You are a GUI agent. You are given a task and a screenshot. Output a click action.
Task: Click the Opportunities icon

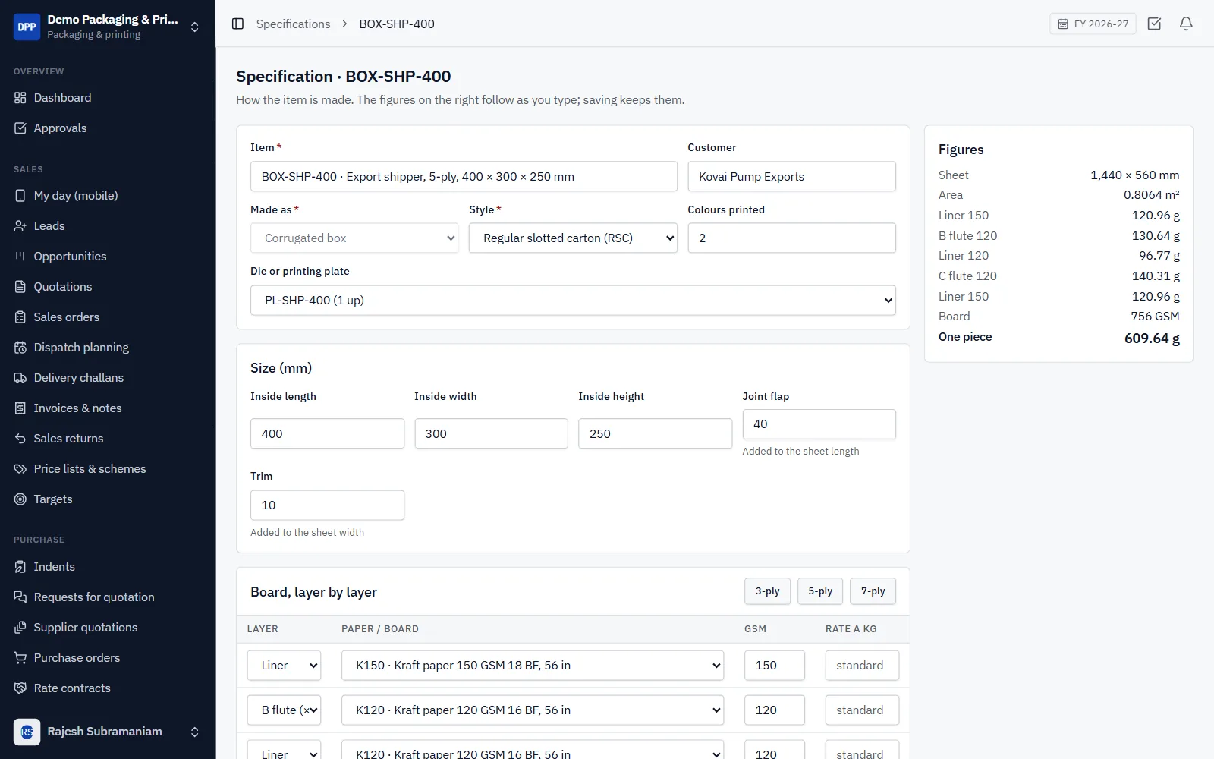point(20,257)
